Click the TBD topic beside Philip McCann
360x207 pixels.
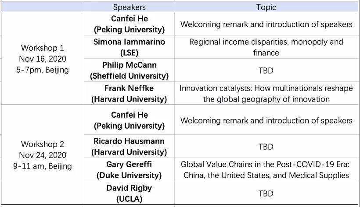[266, 70]
